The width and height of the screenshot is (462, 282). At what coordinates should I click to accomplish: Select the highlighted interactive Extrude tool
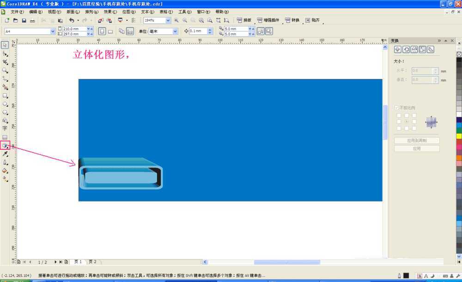click(x=6, y=145)
